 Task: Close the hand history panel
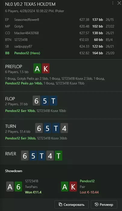coord(119,3)
